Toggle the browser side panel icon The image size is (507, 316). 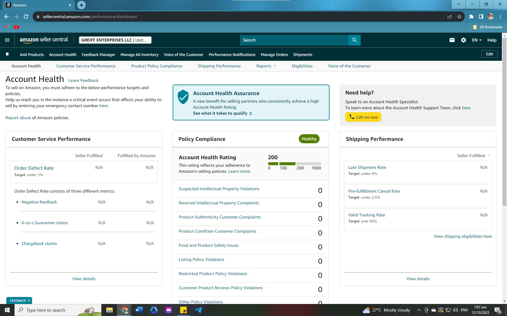coord(481,17)
